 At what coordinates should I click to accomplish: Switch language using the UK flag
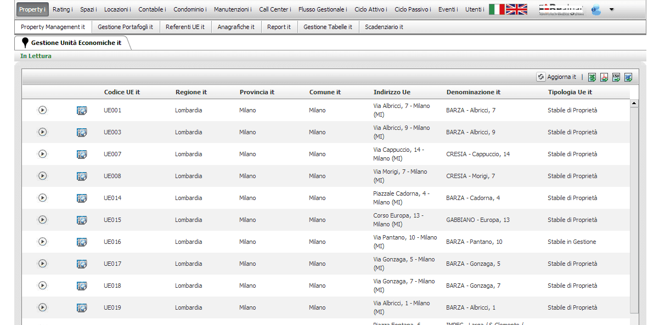[x=516, y=9]
